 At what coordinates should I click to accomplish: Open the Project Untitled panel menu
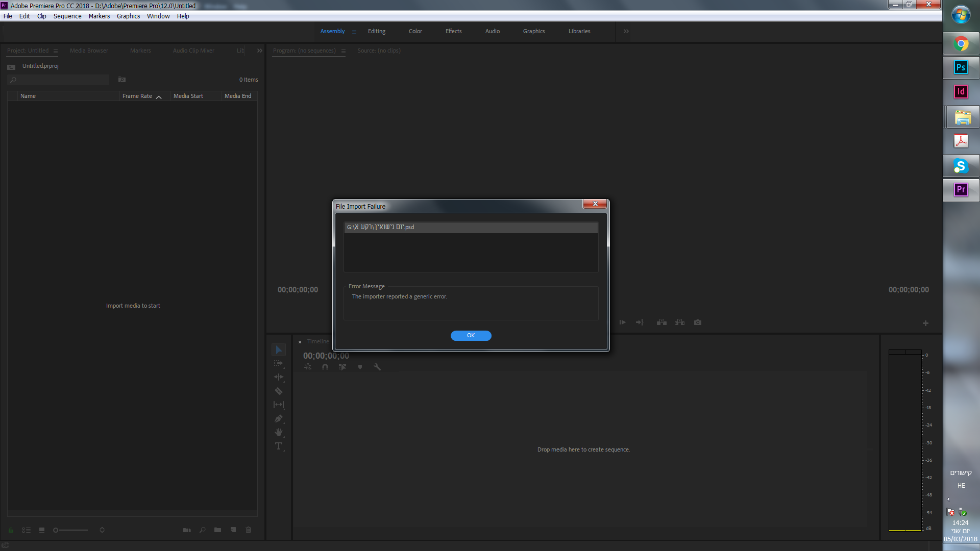(x=56, y=51)
